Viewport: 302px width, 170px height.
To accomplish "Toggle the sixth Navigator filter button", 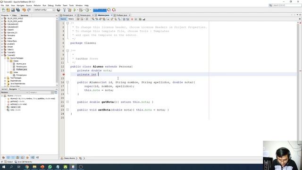I will (27, 157).
